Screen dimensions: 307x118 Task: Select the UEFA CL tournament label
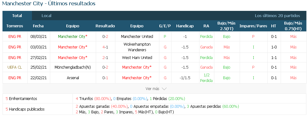(x=15, y=67)
